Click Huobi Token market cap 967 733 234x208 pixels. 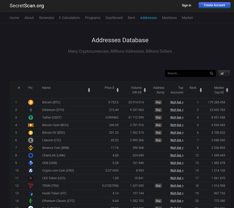[x=219, y=193]
